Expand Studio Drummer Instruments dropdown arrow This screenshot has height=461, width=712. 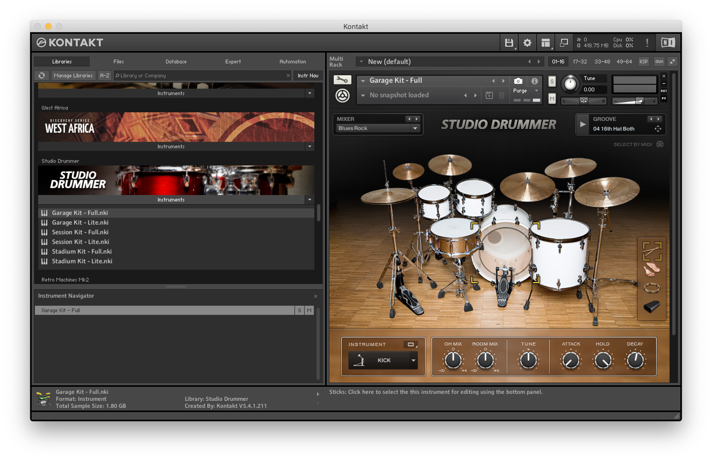tap(310, 200)
